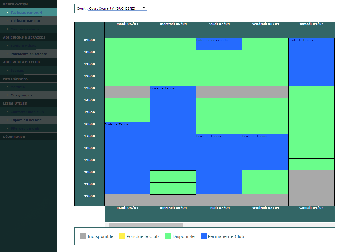Click arrow icon beside Joueurs
Viewport: 345px width, 252px height.
(x=8, y=71)
